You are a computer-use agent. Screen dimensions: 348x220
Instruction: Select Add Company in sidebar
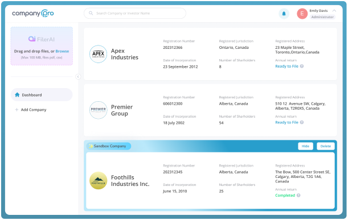pos(34,110)
